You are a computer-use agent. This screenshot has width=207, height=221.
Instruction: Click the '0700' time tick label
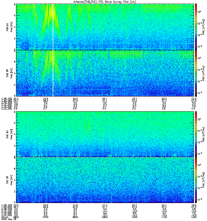click(46, 217)
